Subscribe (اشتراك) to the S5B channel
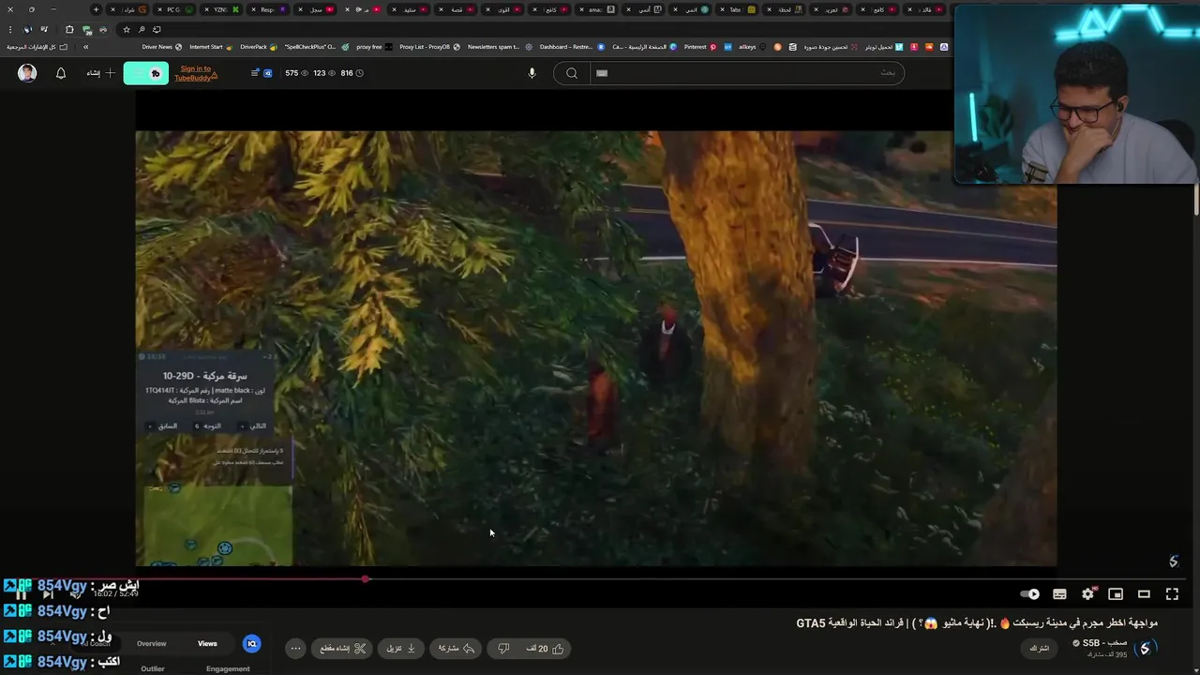1200x675 pixels. [1040, 649]
